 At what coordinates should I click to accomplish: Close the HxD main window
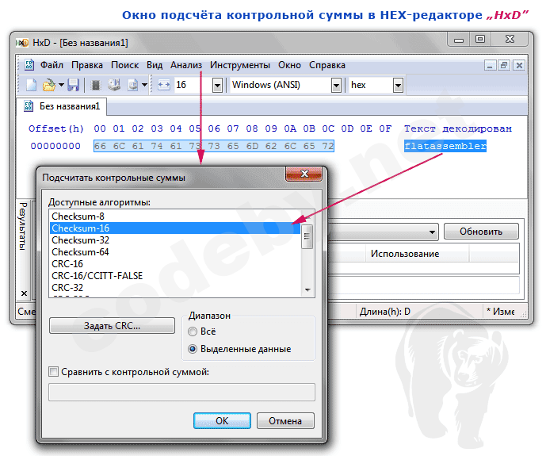point(510,40)
